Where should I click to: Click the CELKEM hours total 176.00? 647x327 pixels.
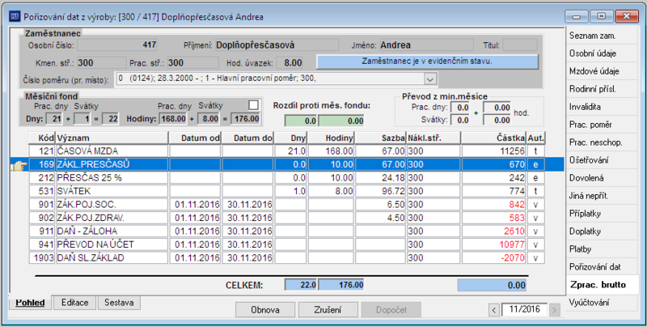[341, 285]
